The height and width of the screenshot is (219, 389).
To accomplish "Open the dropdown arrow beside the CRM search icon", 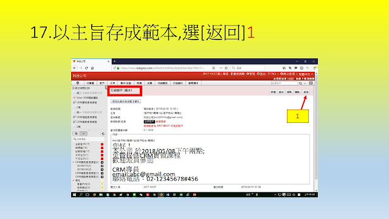I will (305, 83).
